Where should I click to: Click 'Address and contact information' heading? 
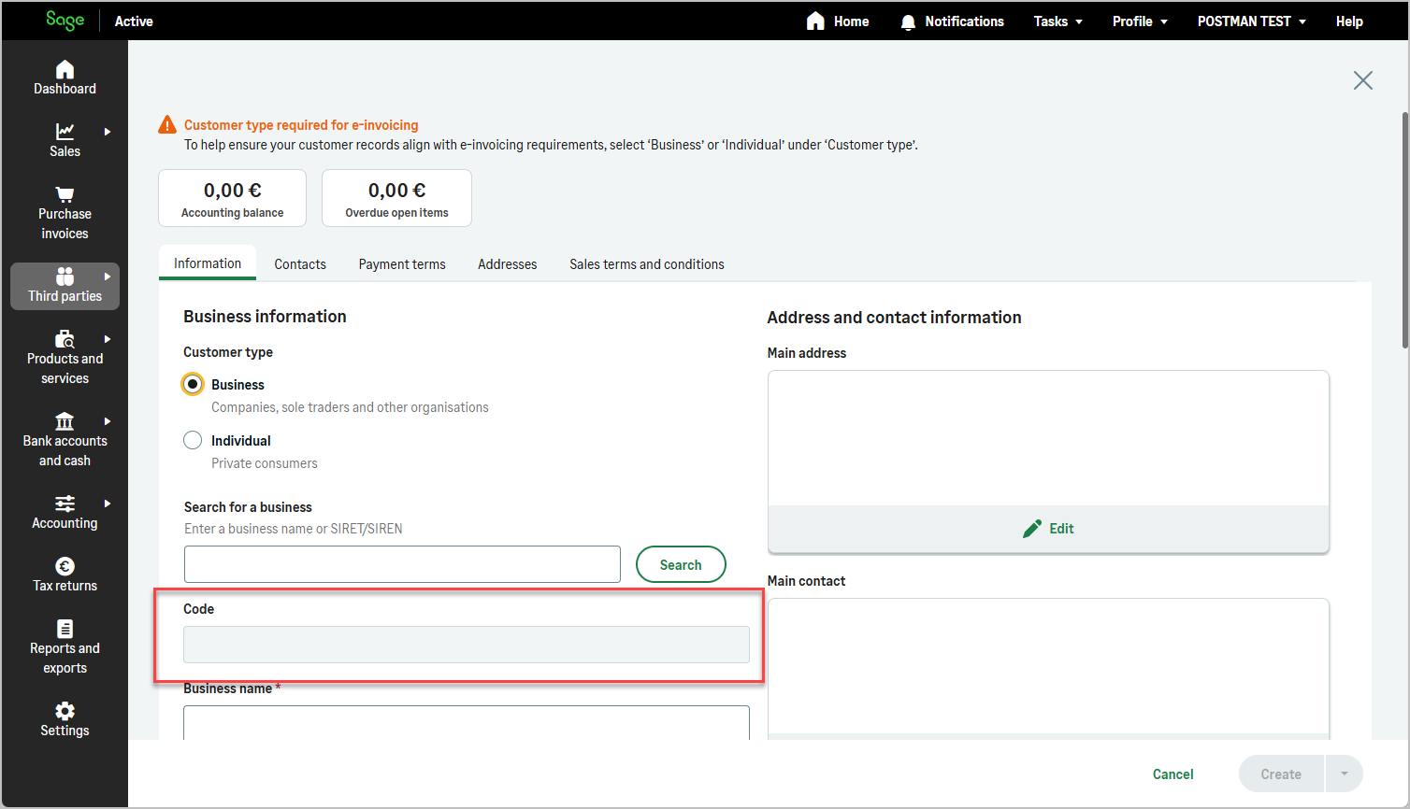(x=894, y=318)
